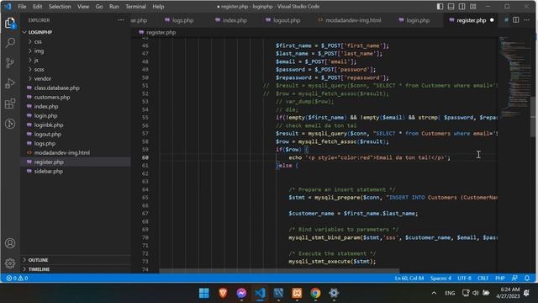Expand the css folder
The width and height of the screenshot is (538, 303).
[38, 41]
